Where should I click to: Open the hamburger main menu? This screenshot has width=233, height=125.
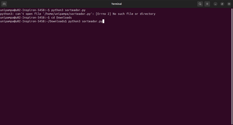(207, 4)
